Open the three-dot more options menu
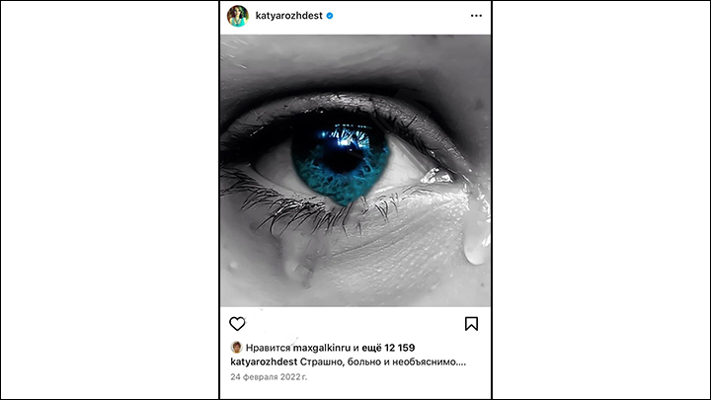 pos(476,16)
